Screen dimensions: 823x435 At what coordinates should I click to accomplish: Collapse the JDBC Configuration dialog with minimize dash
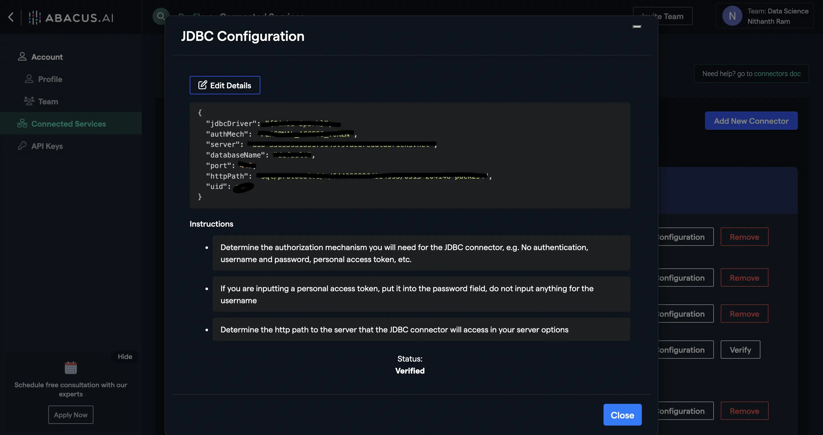click(x=637, y=27)
